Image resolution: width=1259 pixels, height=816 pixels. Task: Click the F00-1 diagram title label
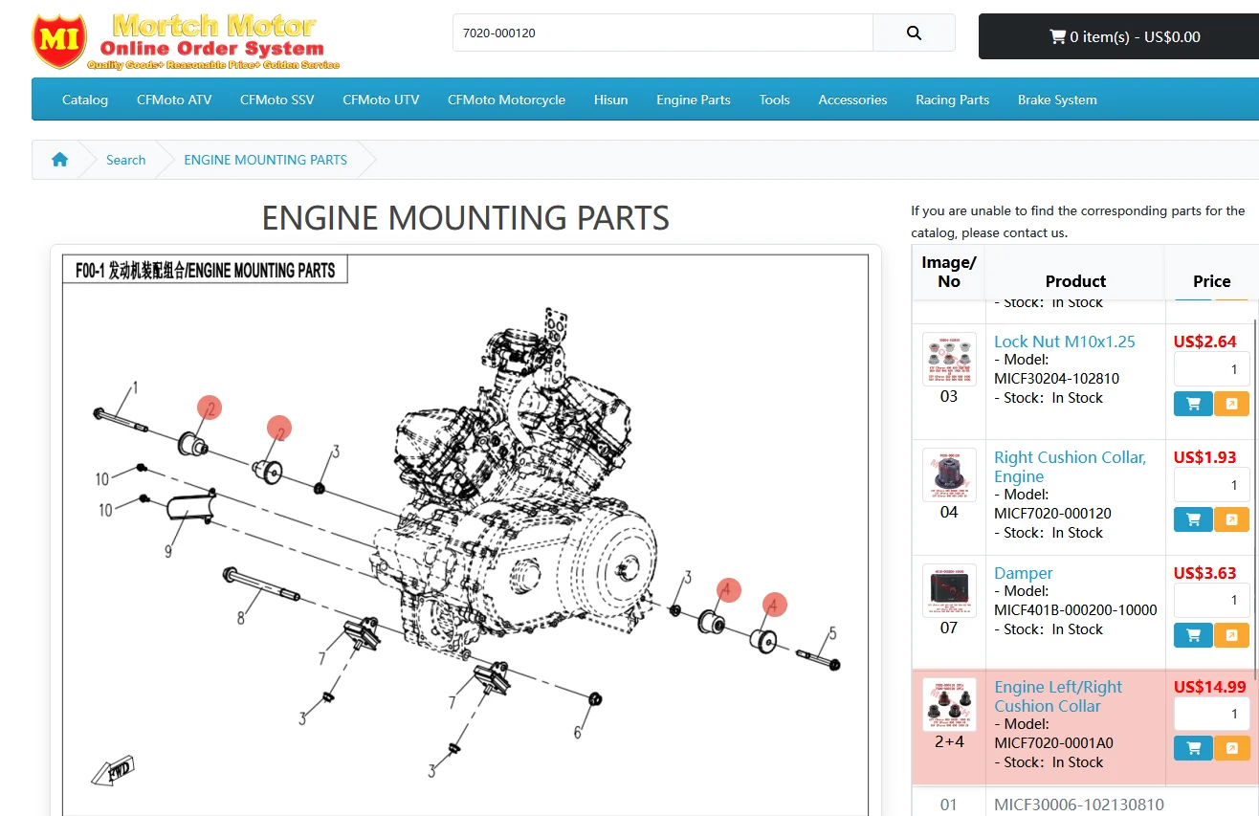[x=205, y=270]
